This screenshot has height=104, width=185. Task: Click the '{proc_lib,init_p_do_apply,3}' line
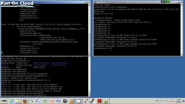click(x=58, y=40)
